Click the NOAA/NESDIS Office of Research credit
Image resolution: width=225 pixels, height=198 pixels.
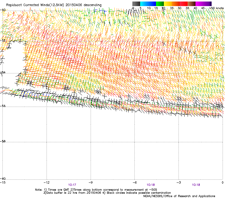point(179,196)
